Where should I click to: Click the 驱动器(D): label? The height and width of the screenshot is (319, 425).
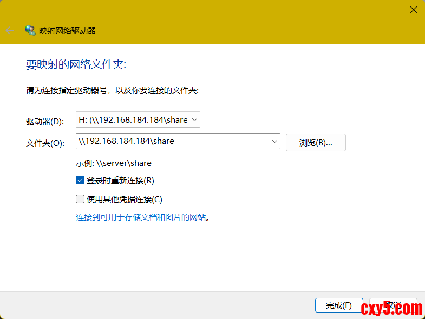(45, 122)
